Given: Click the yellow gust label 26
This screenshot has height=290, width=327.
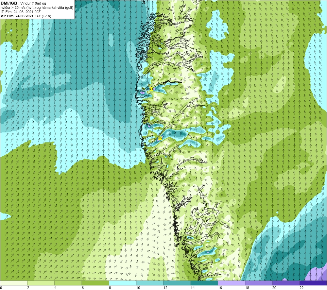Looking at the screenshot, I should (x=151, y=89).
